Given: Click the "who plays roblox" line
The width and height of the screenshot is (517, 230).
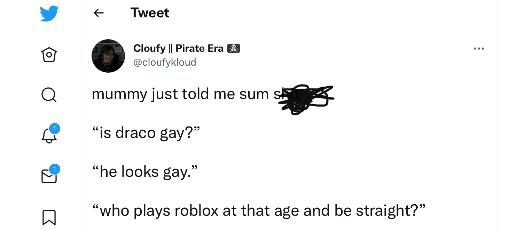Looking at the screenshot, I should (259, 211).
